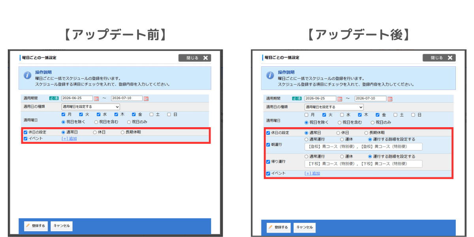Toggle 月 checkbox in after-update dialog
This screenshot has width=474, height=237.
(x=307, y=115)
